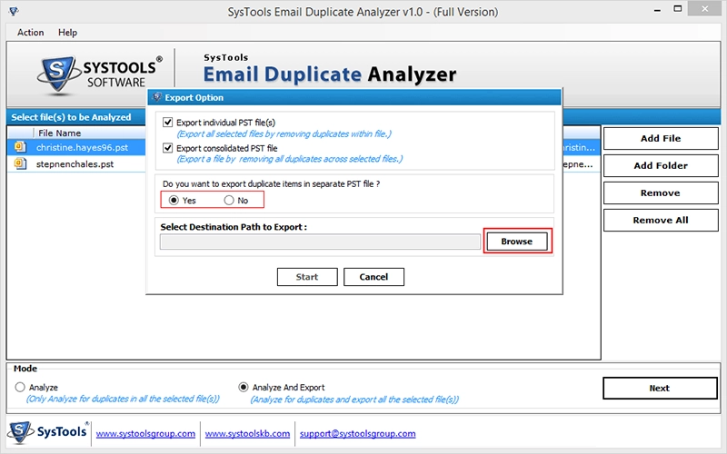Click the SysTools app icon in title bar
Image resolution: width=727 pixels, height=454 pixels.
click(14, 11)
